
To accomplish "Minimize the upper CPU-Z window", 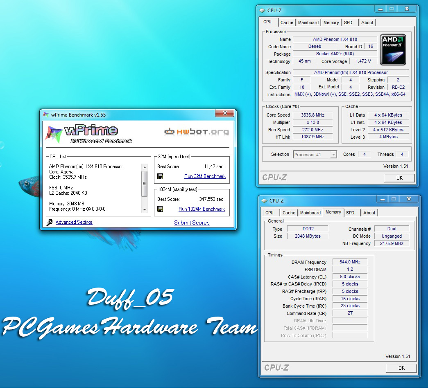I will coord(380,9).
